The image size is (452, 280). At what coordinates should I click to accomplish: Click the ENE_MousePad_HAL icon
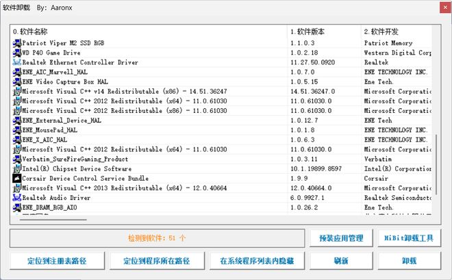coord(17,130)
